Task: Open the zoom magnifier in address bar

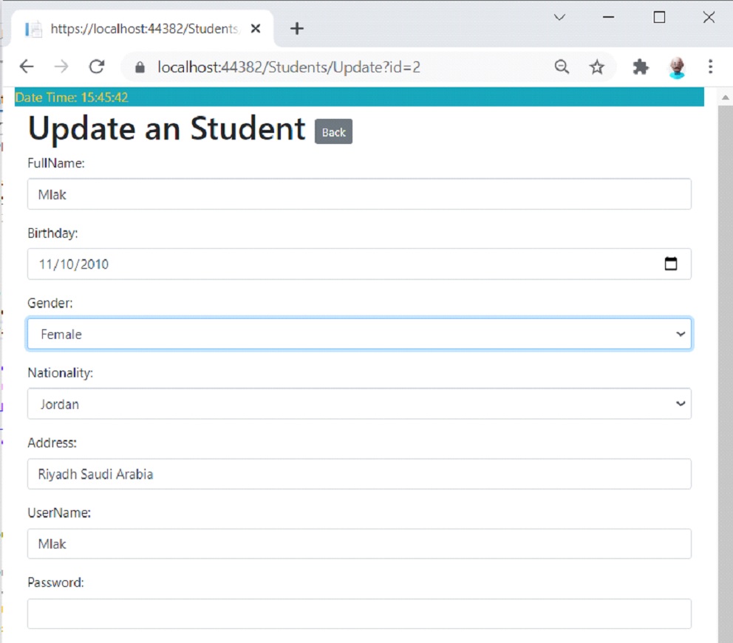Action: point(562,67)
